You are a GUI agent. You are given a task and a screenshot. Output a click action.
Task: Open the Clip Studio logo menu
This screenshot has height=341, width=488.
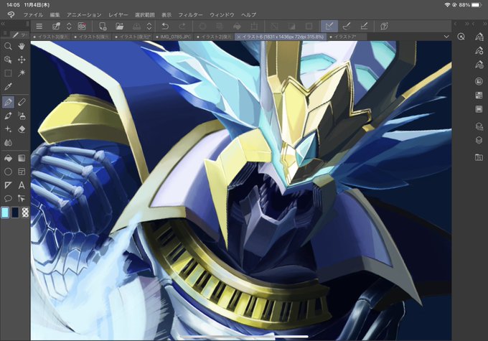[11, 14]
